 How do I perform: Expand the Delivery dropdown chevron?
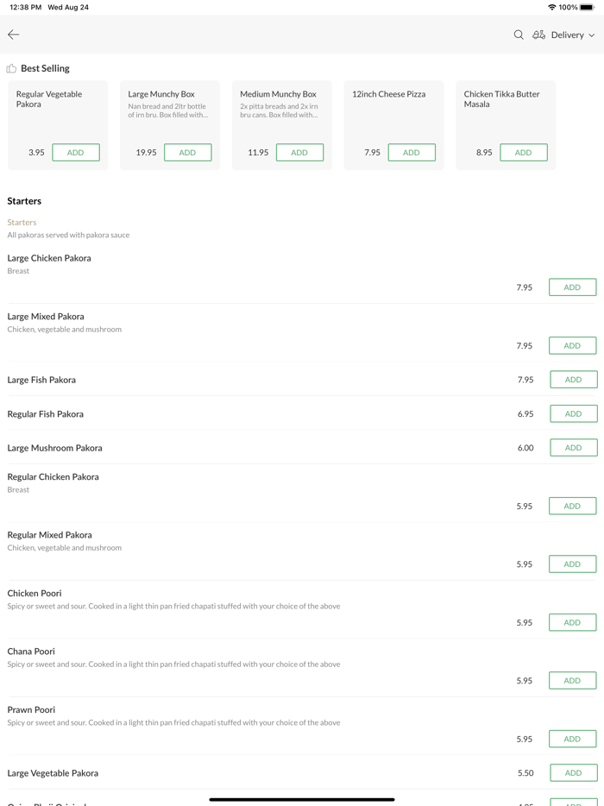[x=592, y=35]
